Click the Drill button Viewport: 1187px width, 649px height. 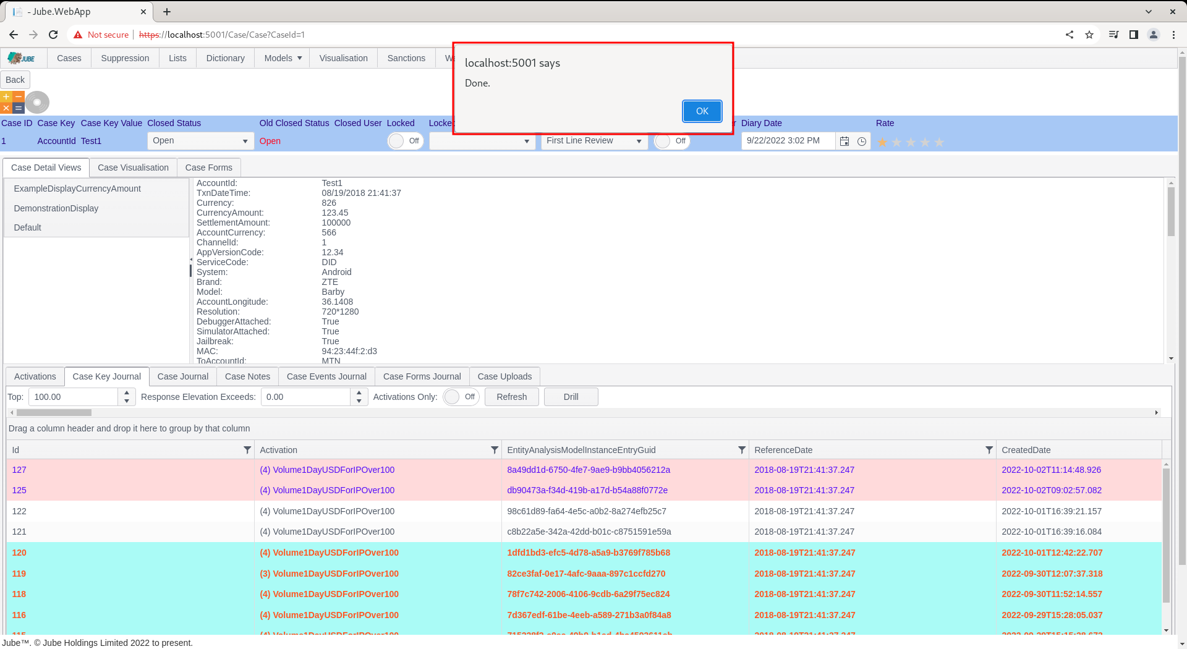pos(571,397)
